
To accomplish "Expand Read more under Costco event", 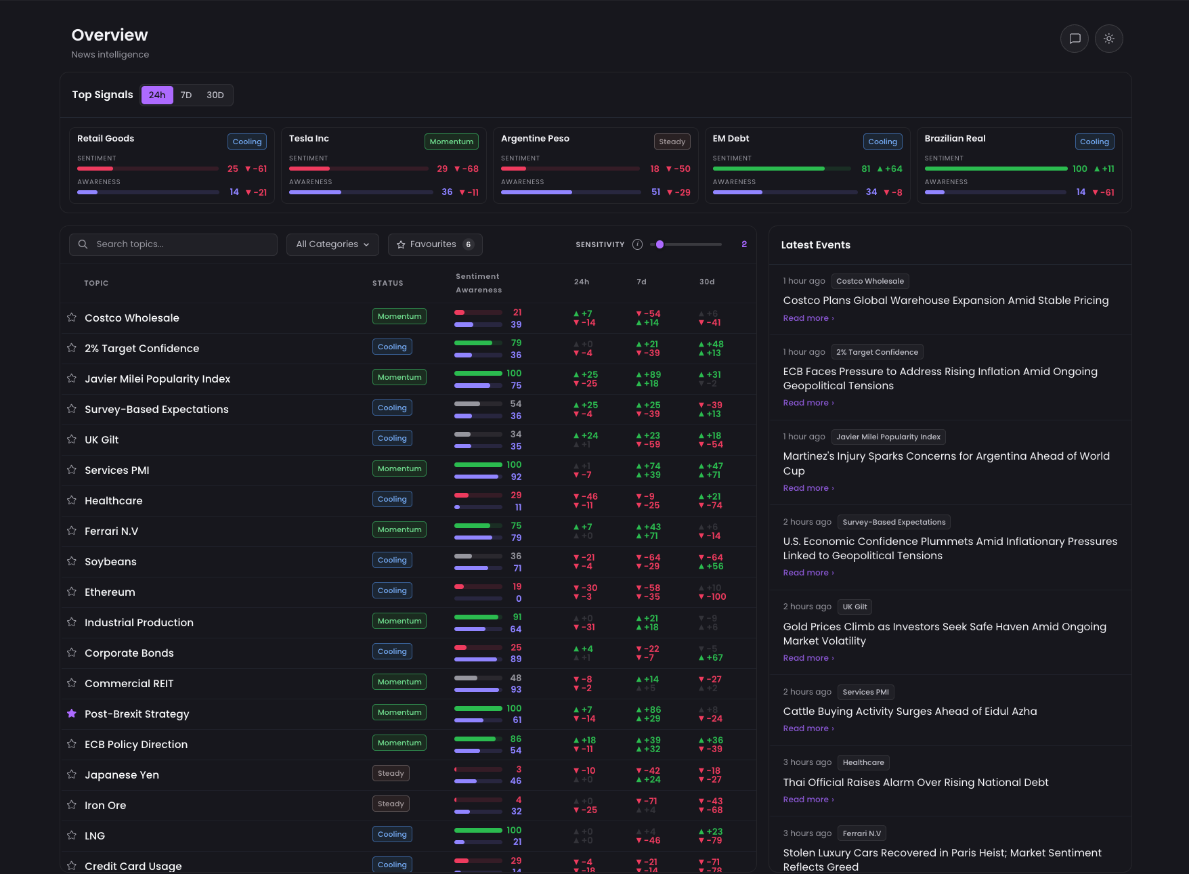I will tap(808, 318).
